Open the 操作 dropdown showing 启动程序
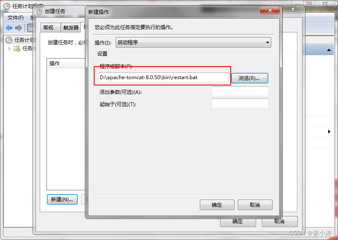 [194, 43]
